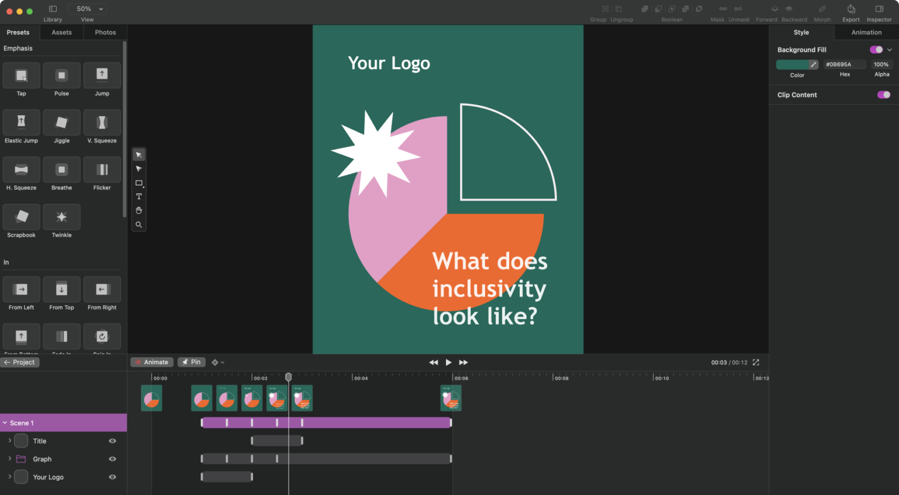This screenshot has width=899, height=495.
Task: Click the Pin button above the timeline
Action: [x=191, y=362]
